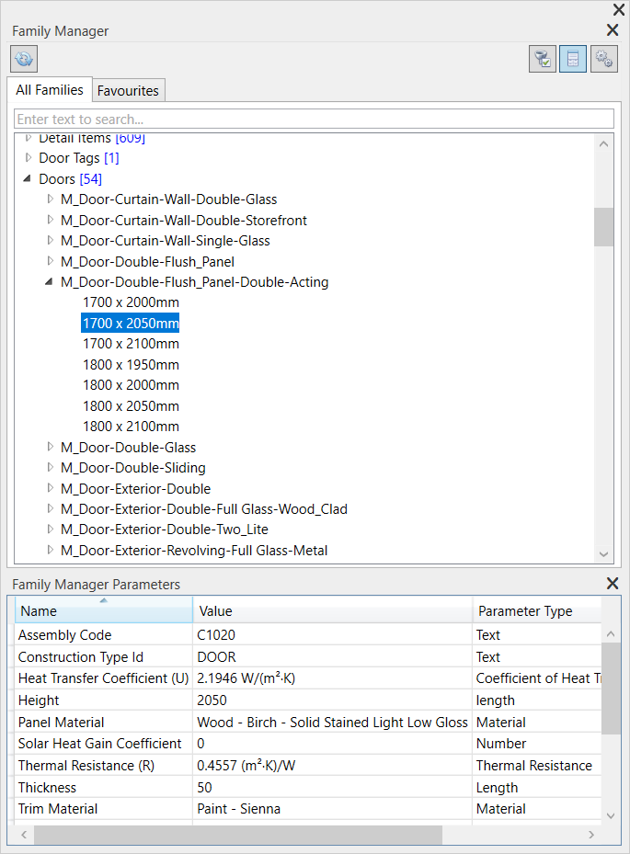Click the parameters table scroll down arrow
The height and width of the screenshot is (854, 630).
tap(611, 815)
